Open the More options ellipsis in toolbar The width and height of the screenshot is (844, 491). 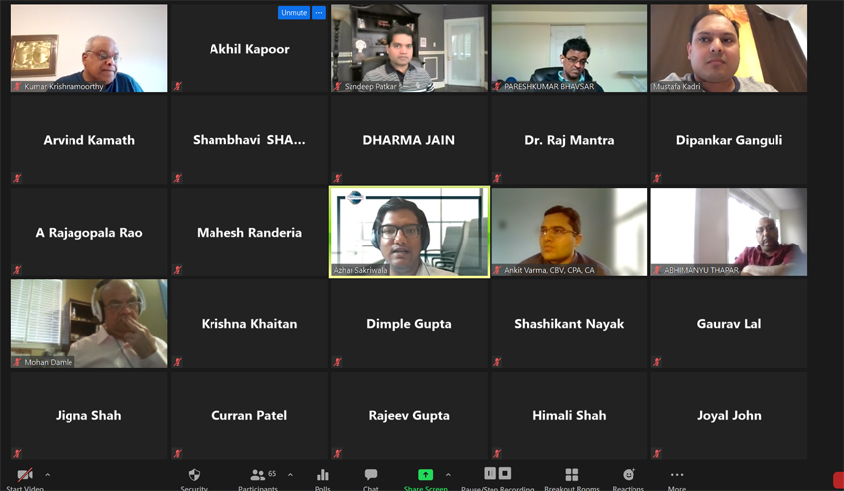point(677,475)
